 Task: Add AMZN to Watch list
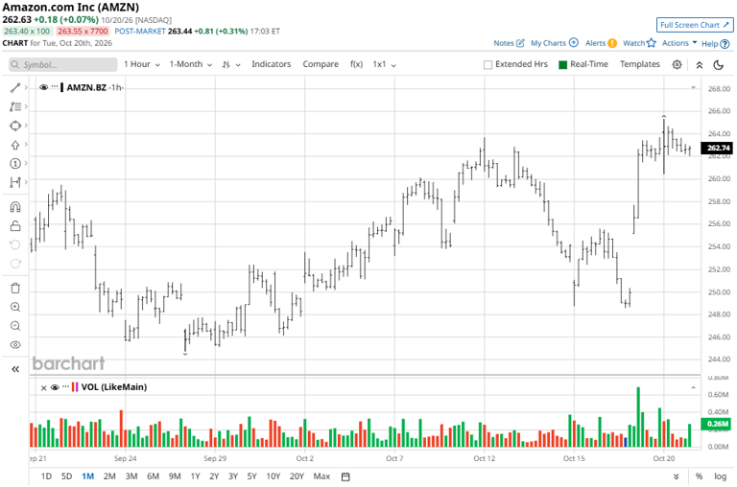(639, 43)
